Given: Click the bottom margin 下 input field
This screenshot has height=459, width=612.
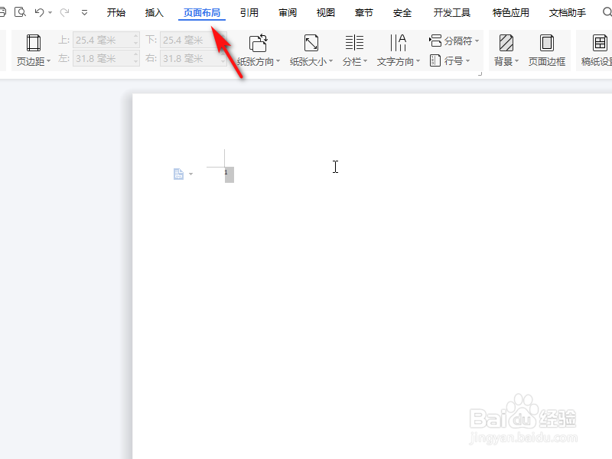Looking at the screenshot, I should 194,40.
